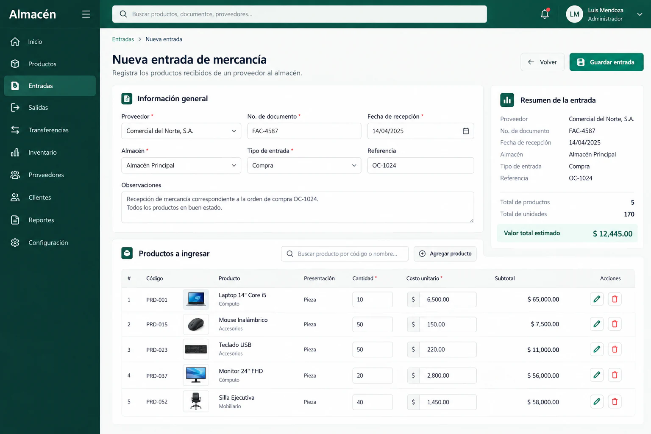Click the quantity field for Teclado USB
The height and width of the screenshot is (434, 651).
(373, 350)
